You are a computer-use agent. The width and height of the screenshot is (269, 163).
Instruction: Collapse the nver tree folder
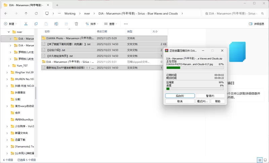point(9,32)
